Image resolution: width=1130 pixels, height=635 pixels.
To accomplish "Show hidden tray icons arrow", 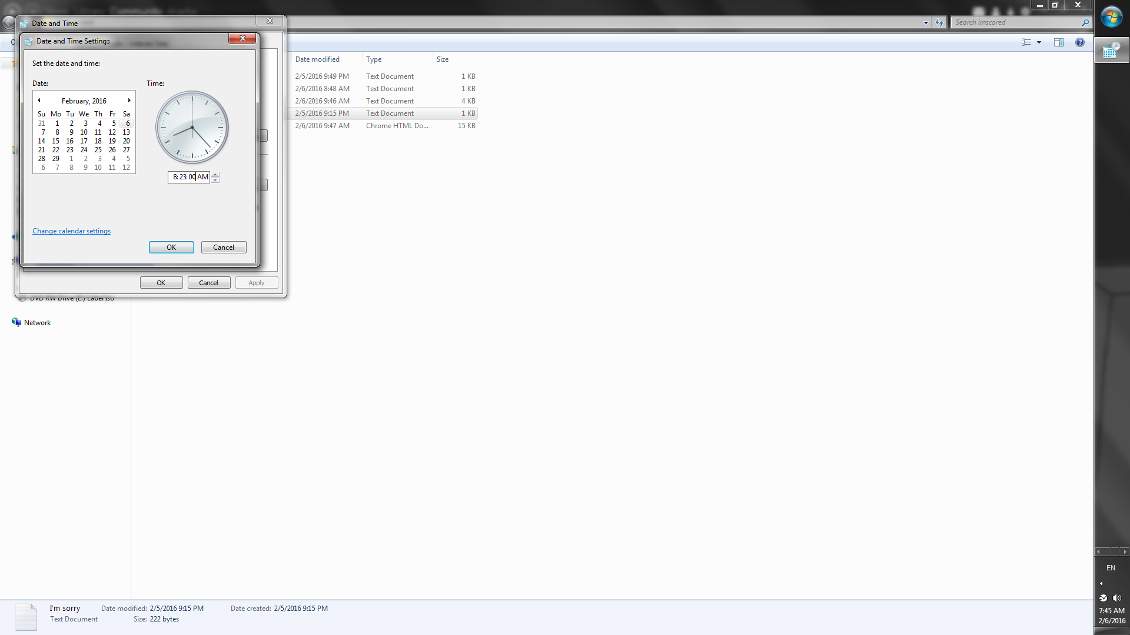I will 1101,584.
